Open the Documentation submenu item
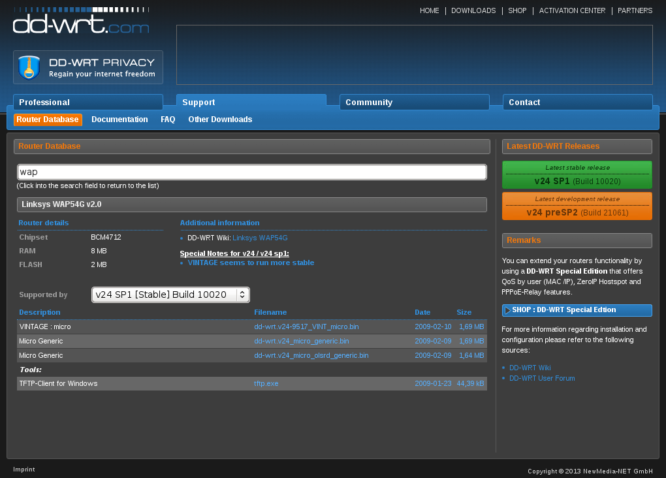The height and width of the screenshot is (478, 666). [x=119, y=119]
